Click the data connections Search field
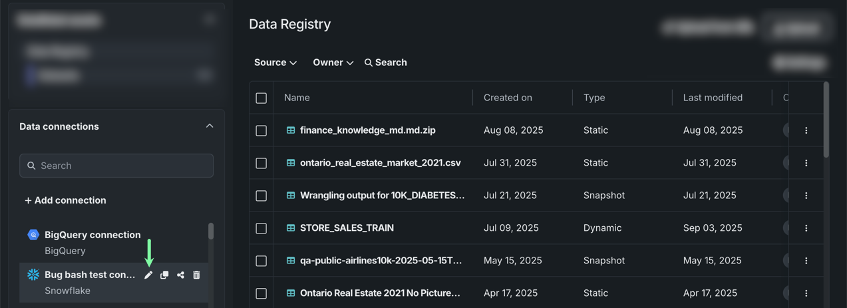This screenshot has height=308, width=847. [x=116, y=166]
